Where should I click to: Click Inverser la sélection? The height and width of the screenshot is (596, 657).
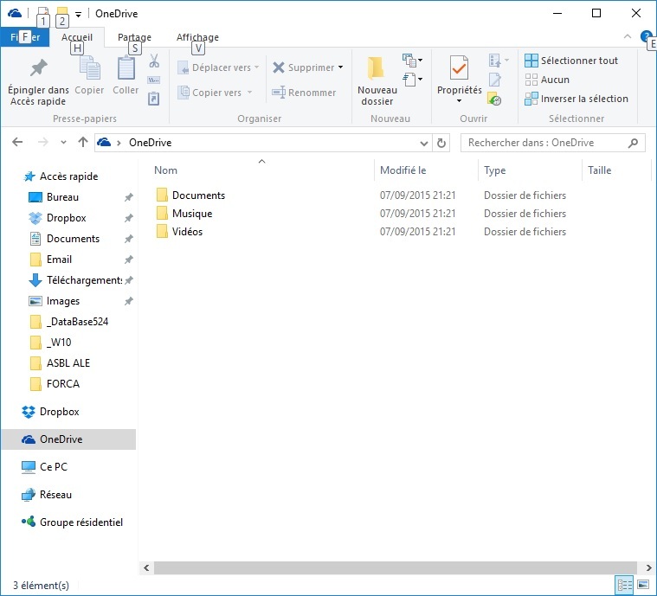point(576,99)
